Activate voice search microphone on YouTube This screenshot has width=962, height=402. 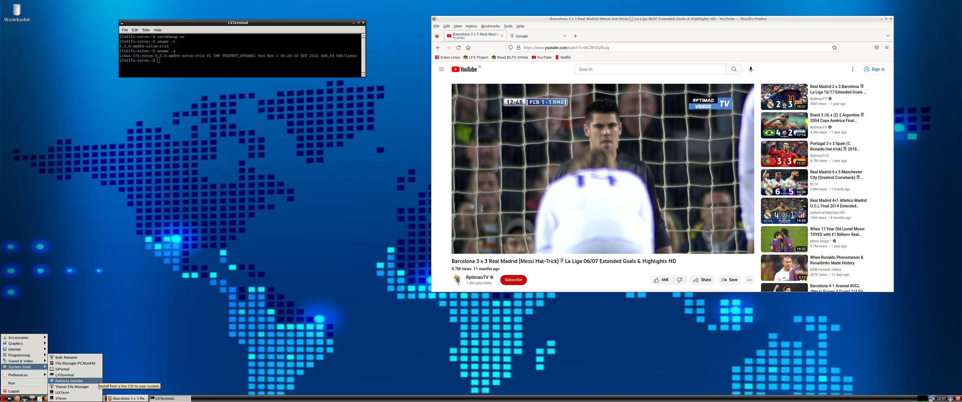[751, 69]
